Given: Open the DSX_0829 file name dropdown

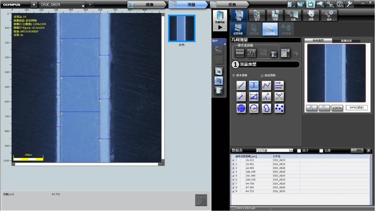Looking at the screenshot, I should (x=83, y=5).
